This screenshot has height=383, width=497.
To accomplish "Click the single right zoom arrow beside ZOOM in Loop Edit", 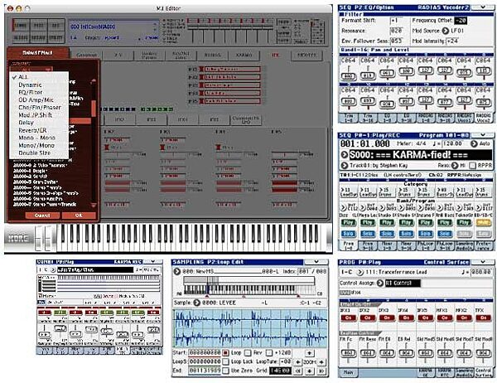I will (x=321, y=361).
